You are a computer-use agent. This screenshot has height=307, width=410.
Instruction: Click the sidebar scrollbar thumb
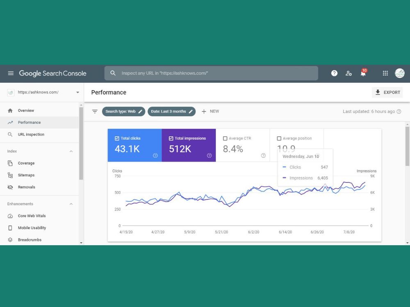point(81,143)
